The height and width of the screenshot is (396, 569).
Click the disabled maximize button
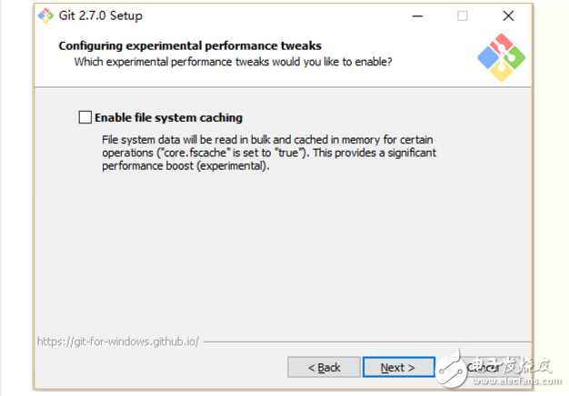point(463,15)
